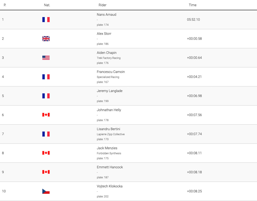Click the Rider column header
Screen dimensions: 257x201
coord(102,5)
